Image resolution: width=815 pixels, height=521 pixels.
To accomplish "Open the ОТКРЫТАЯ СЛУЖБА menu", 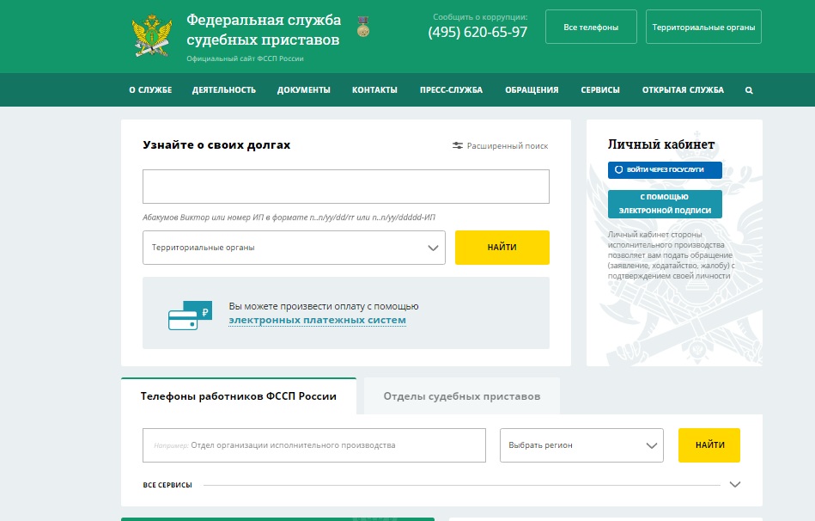I will click(x=683, y=90).
